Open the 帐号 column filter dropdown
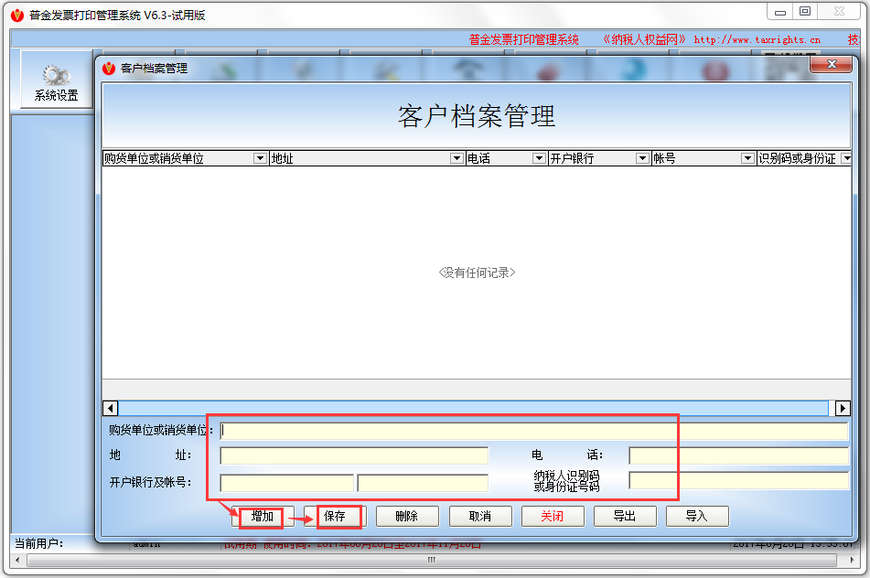870x578 pixels. 747,157
